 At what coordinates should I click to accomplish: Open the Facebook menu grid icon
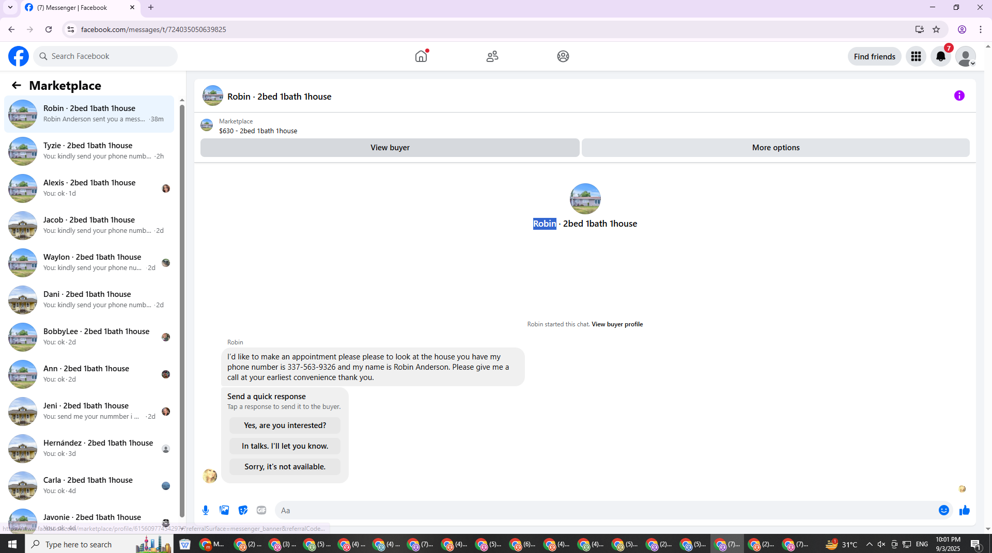tap(916, 56)
